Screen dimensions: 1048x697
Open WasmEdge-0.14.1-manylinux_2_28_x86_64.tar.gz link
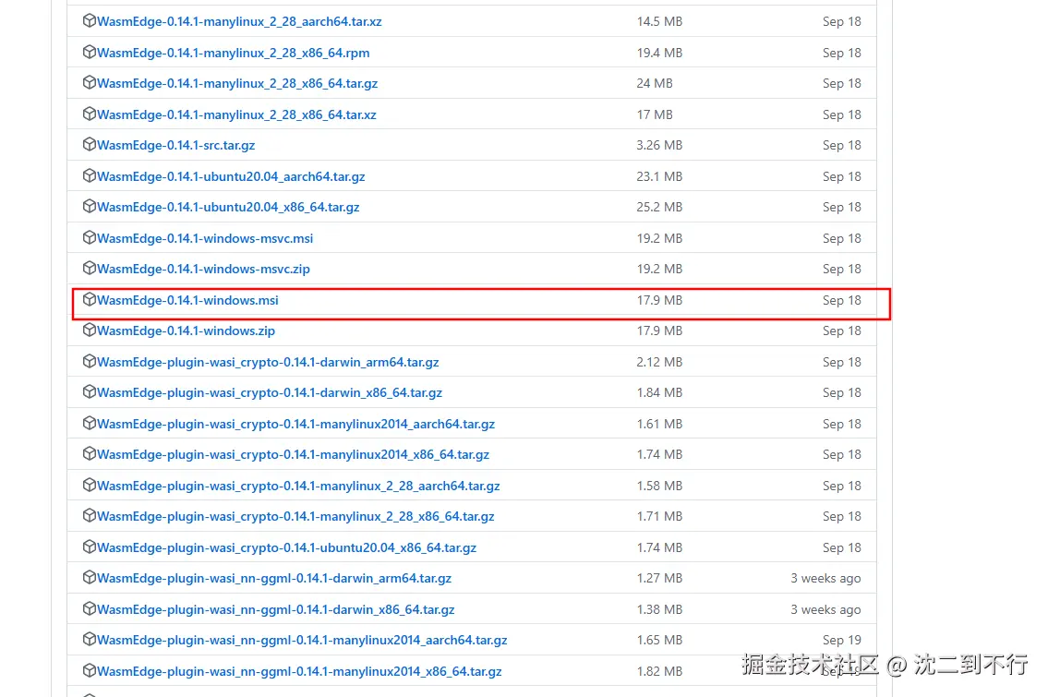(x=237, y=83)
